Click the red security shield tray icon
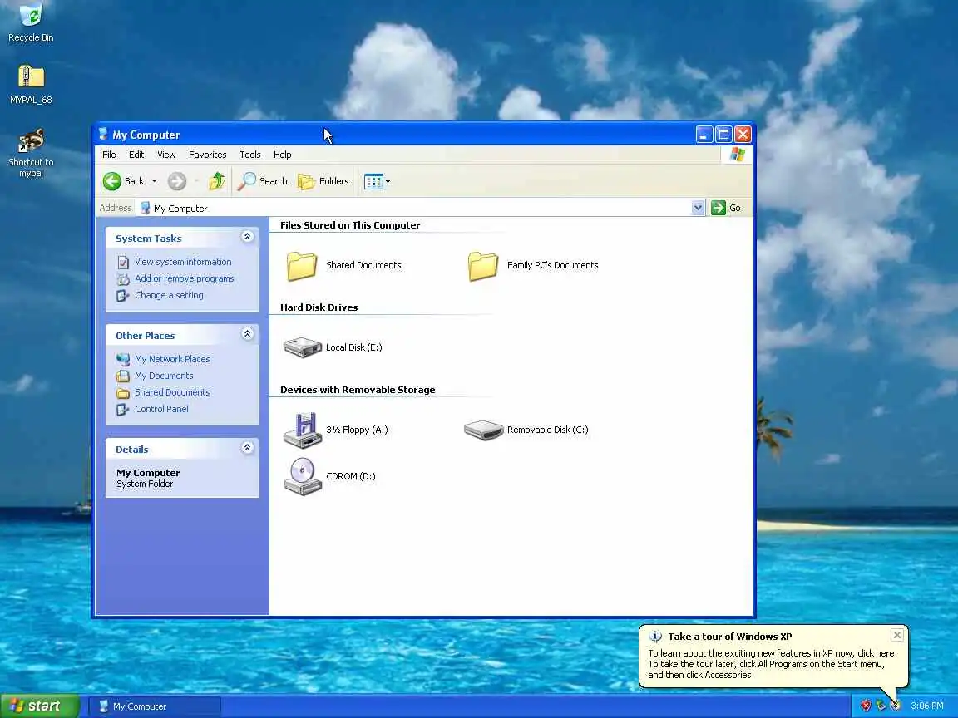 (x=865, y=706)
